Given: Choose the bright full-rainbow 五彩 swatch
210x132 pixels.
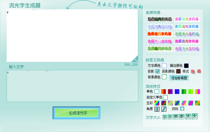Looking at the screenshot, I should tap(157, 103).
